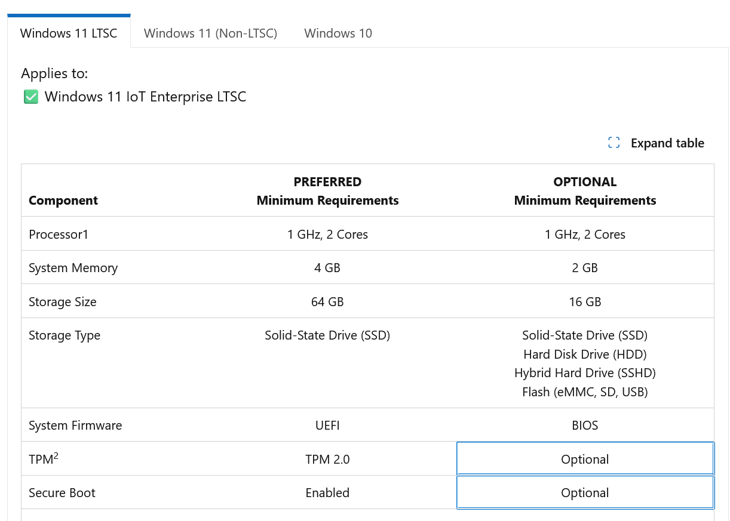Click the TPM footnote superscript 2
Screen dimensions: 730x521
[56, 455]
